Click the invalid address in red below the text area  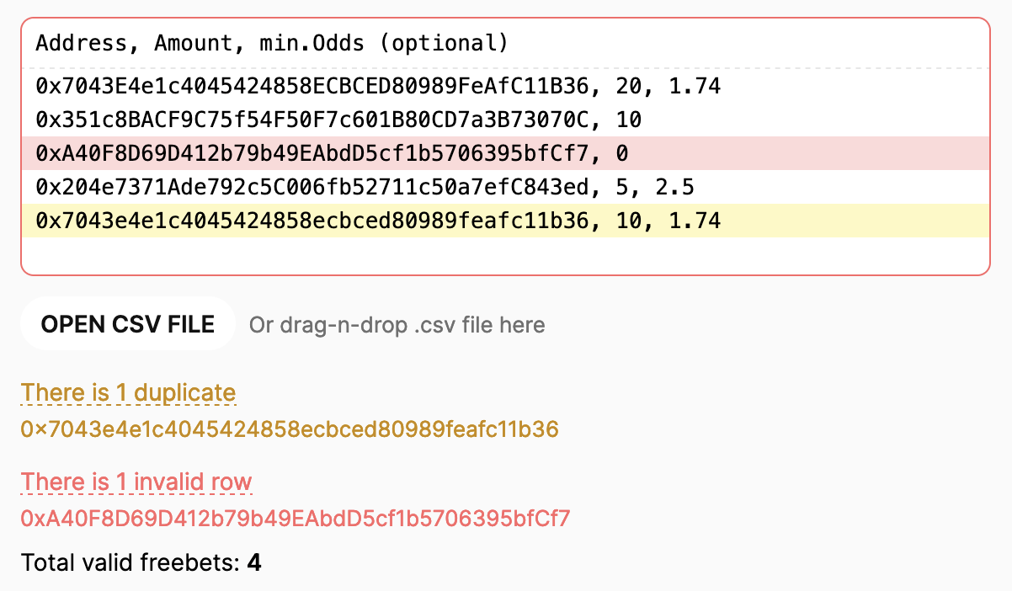click(296, 518)
